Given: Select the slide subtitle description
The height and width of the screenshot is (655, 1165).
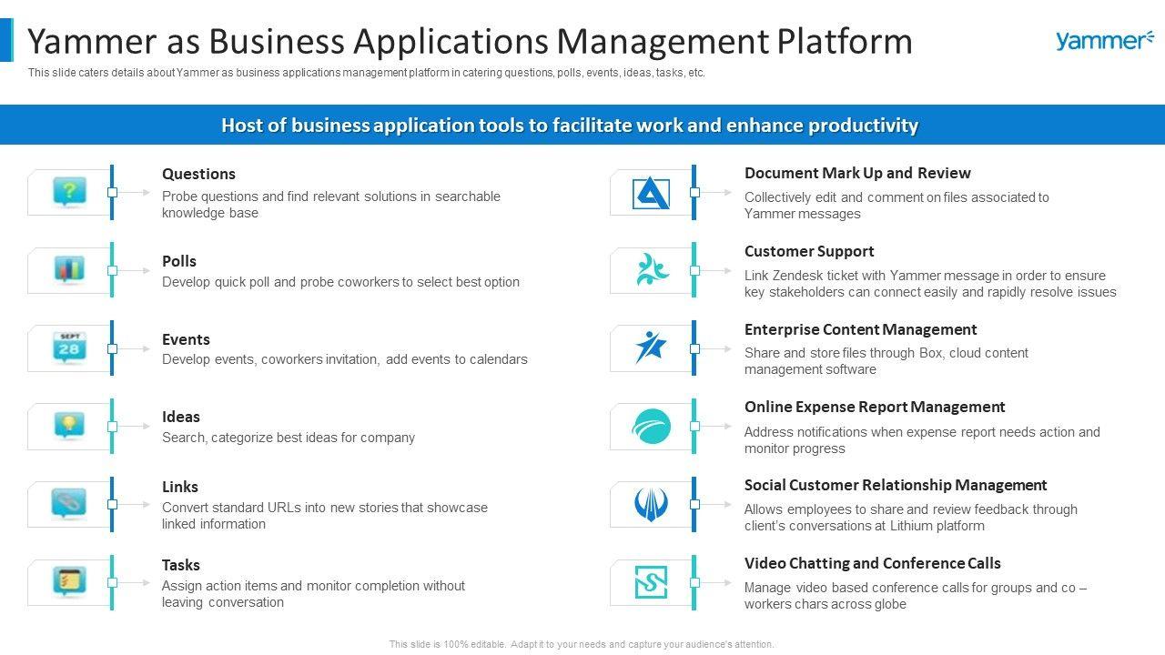Looking at the screenshot, I should (367, 73).
